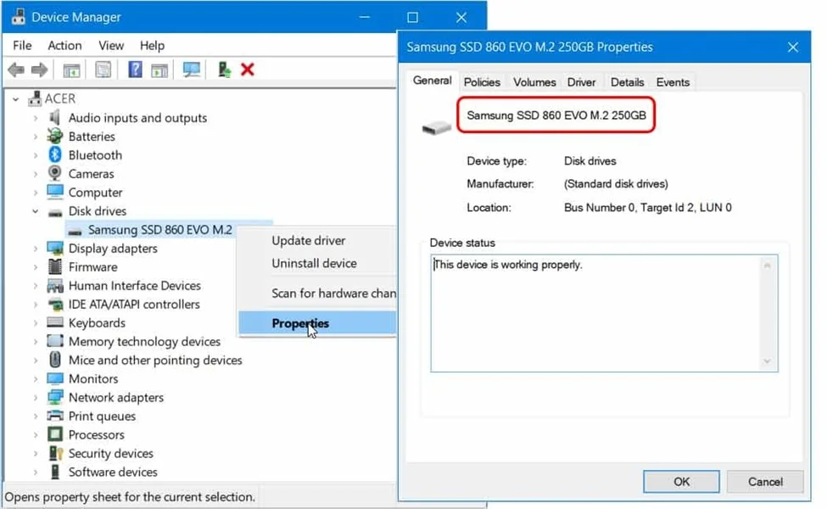Switch to the Details tab

[627, 82]
